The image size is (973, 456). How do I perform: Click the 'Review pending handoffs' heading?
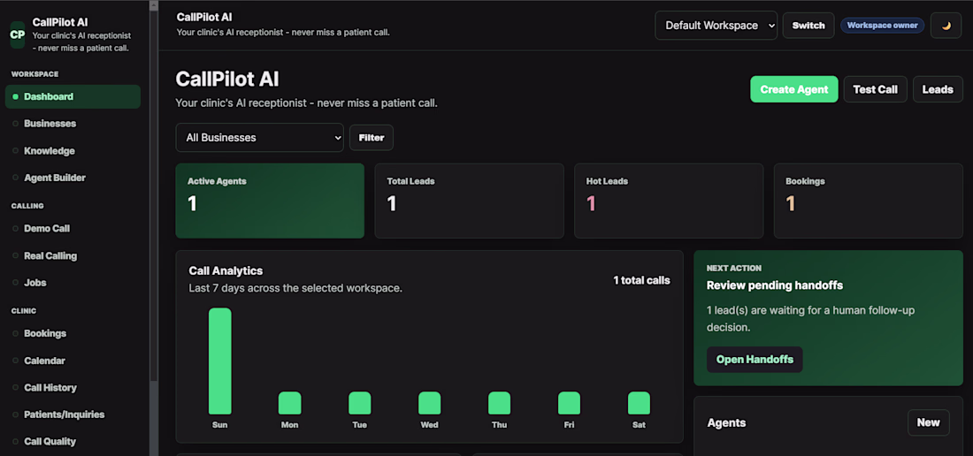pos(775,285)
